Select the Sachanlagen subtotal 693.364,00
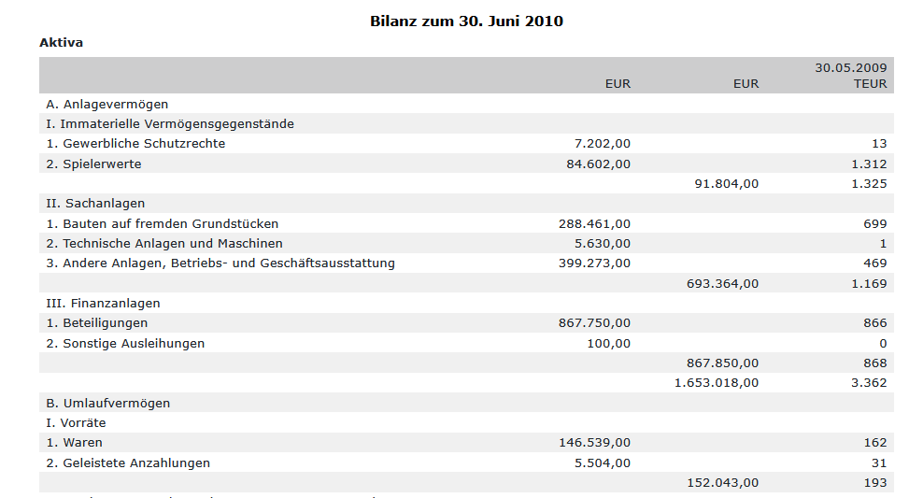923x498 pixels. click(722, 283)
